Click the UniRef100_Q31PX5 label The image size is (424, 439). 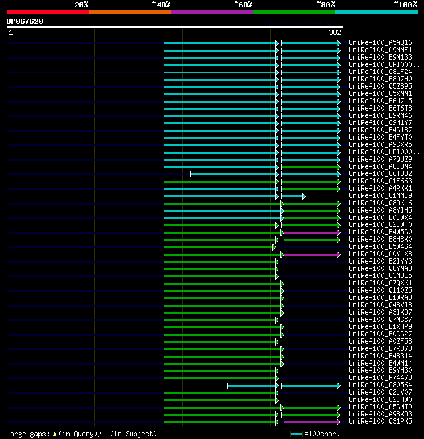click(x=380, y=421)
